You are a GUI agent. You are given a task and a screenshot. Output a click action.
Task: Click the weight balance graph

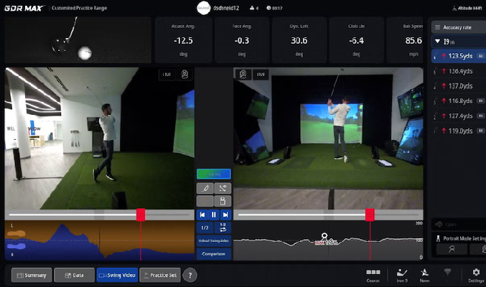(x=100, y=240)
